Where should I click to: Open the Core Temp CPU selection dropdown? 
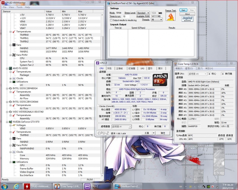[197, 74]
